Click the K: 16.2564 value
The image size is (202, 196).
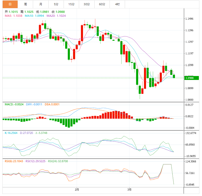(x=11, y=133)
